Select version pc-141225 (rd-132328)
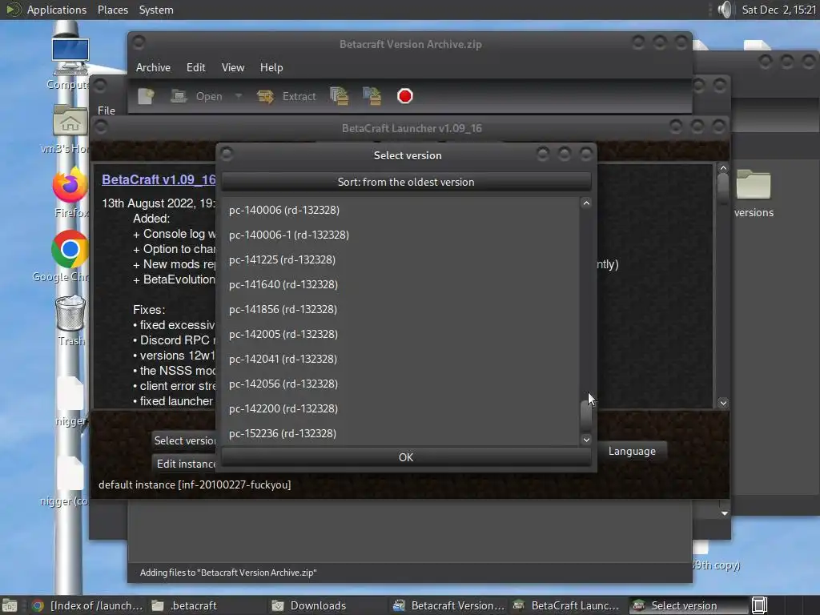Viewport: 820px width, 615px height. tap(400, 259)
